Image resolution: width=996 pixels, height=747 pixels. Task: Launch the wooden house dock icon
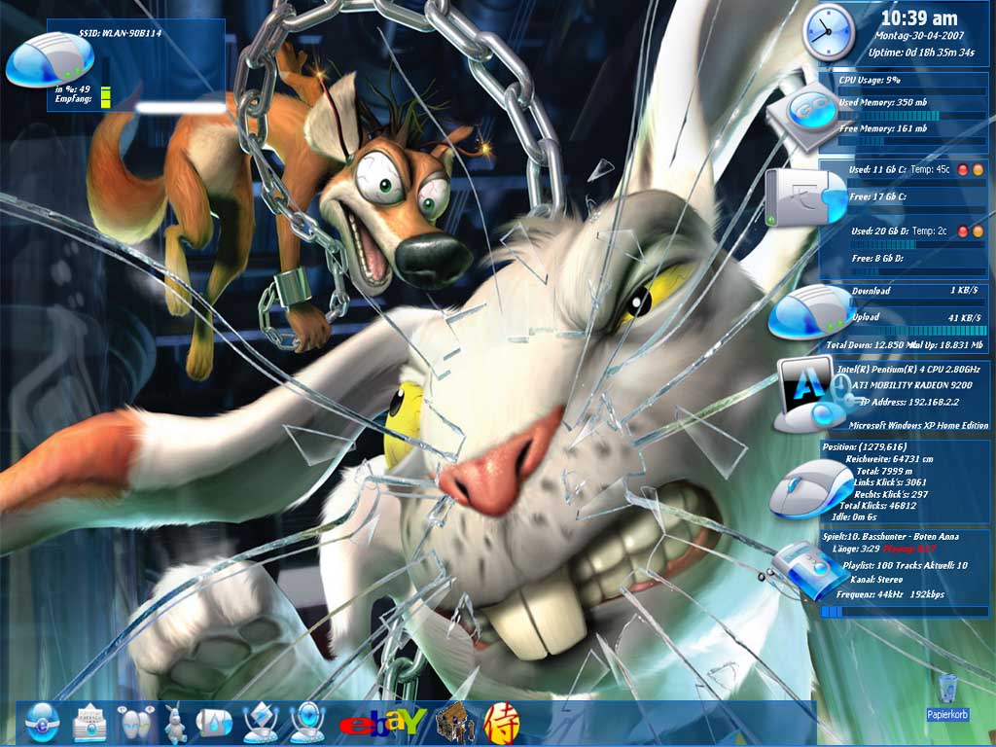(x=455, y=723)
